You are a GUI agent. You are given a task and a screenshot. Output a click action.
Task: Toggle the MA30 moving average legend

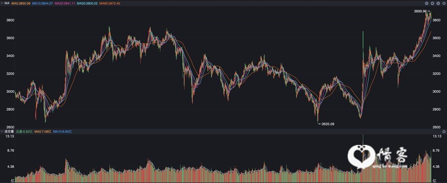pyautogui.click(x=87, y=3)
